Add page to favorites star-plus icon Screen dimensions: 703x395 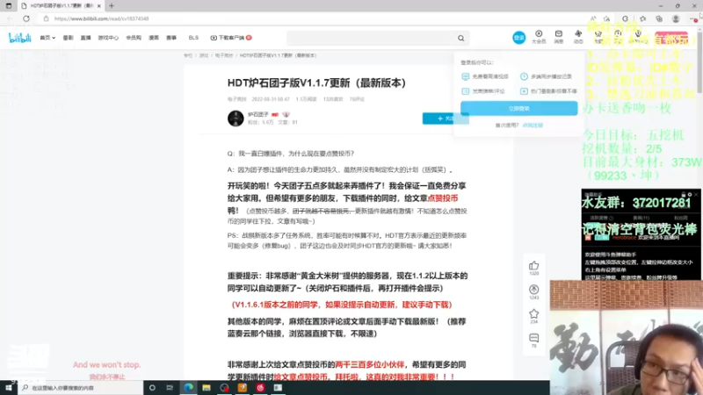pyautogui.click(x=606, y=18)
